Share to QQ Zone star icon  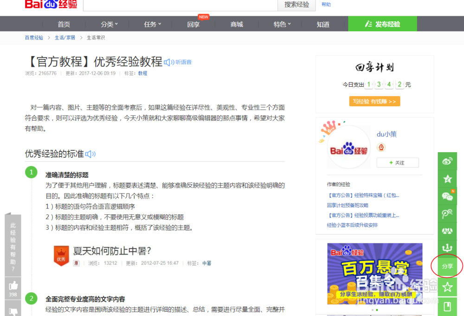click(447, 179)
